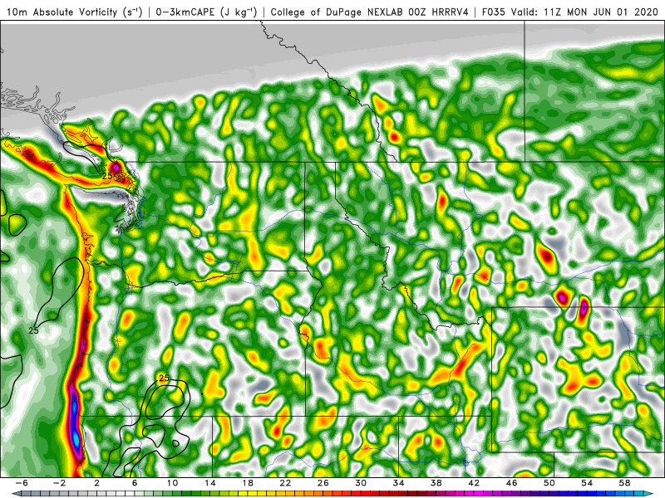The image size is (665, 498).
Task: Click the colorbar label "6" beside "10"
Action: pyautogui.click(x=135, y=483)
